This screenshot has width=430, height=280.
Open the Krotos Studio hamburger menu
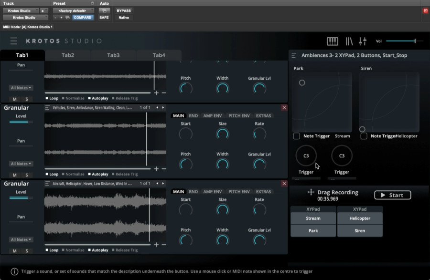tap(14, 41)
